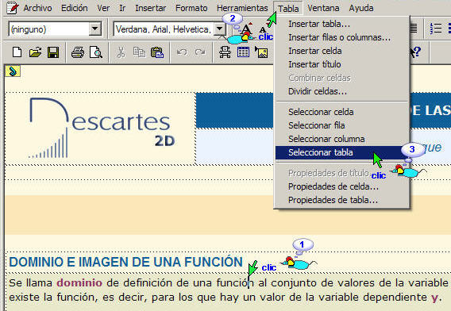The height and width of the screenshot is (311, 451).
Task: Open the Herramientas menu
Action: [242, 8]
